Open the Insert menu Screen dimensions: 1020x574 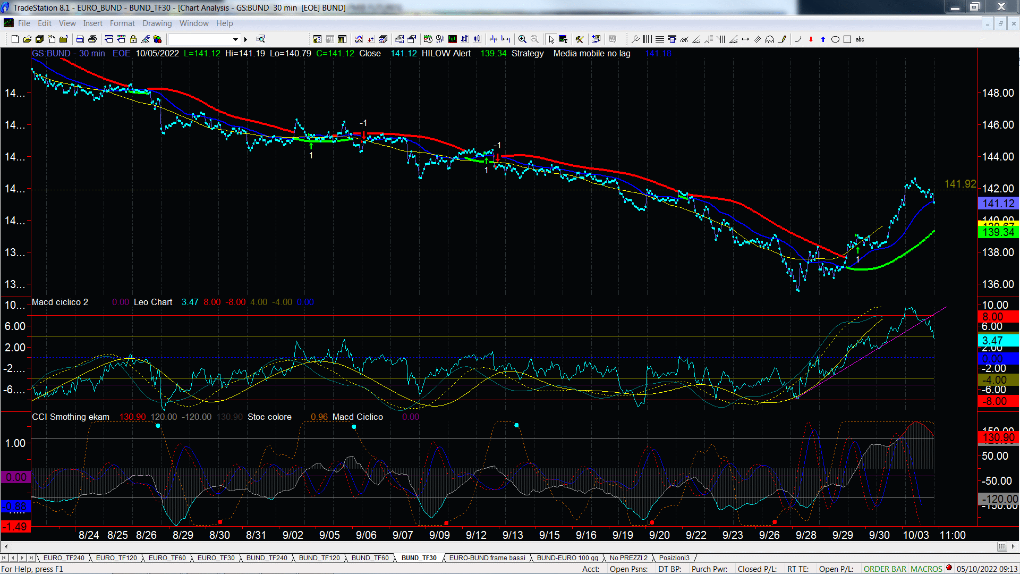92,23
